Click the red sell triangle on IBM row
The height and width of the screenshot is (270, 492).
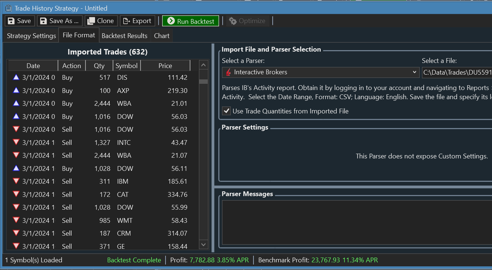tap(16, 181)
